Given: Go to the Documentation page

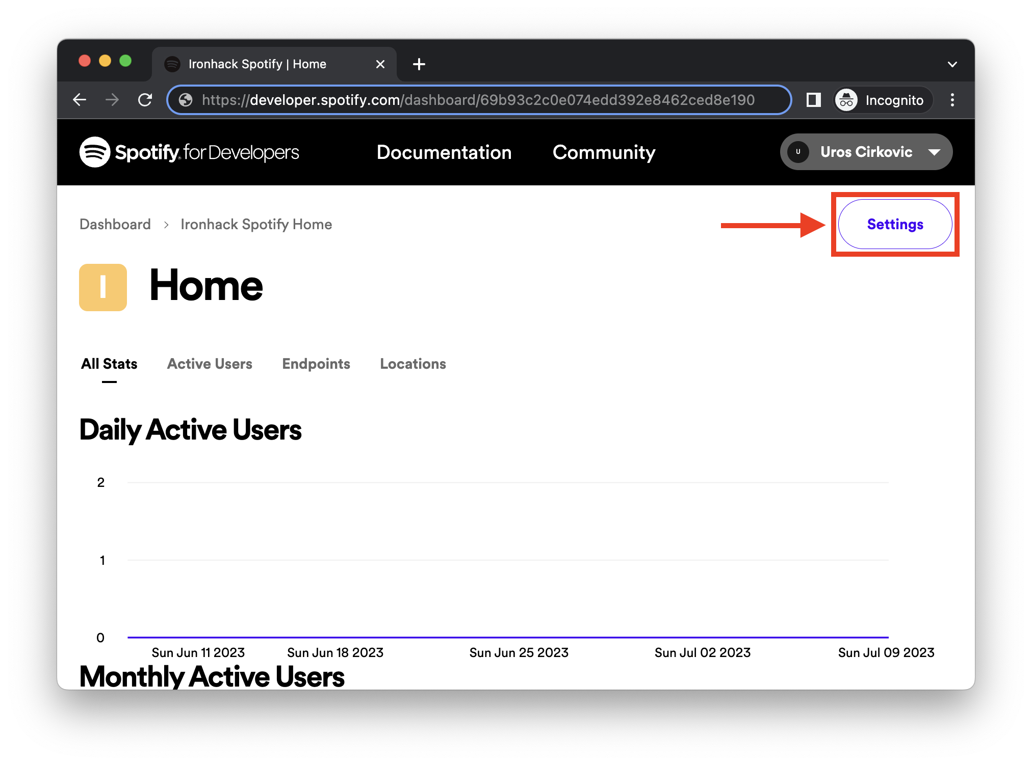Looking at the screenshot, I should (444, 152).
